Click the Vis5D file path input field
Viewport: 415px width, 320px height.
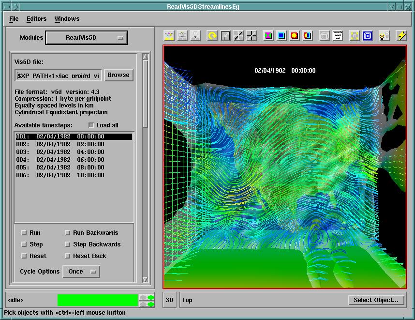pos(59,76)
